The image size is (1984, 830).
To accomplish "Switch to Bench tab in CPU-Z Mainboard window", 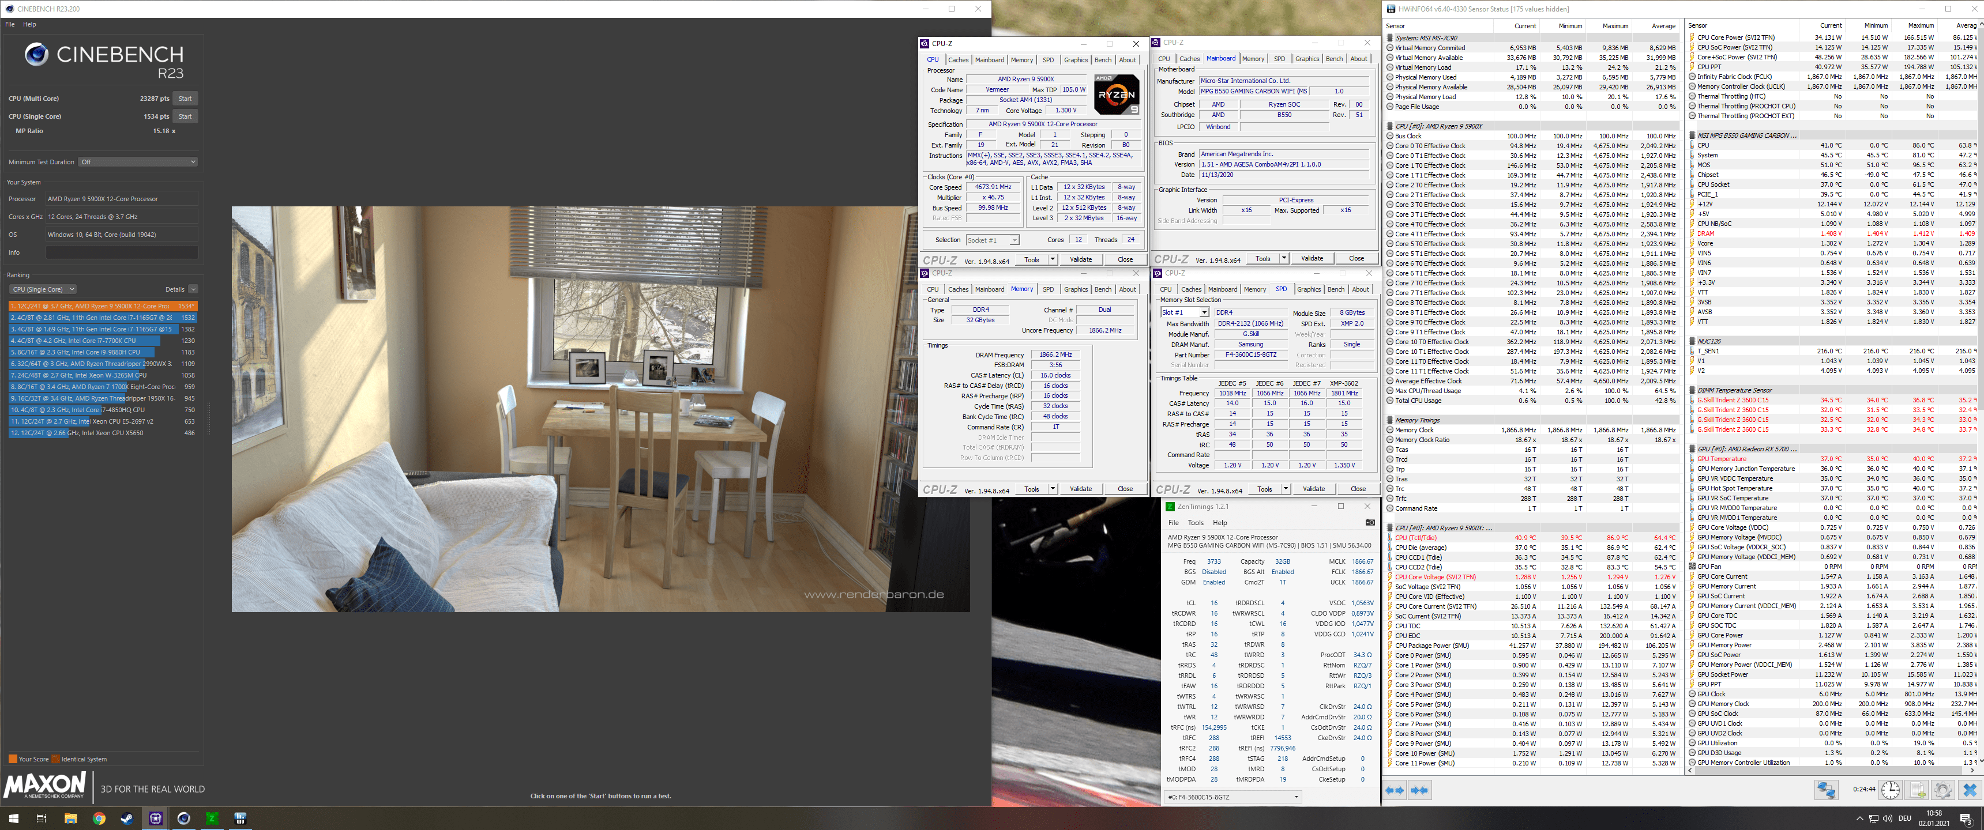I will [1334, 59].
